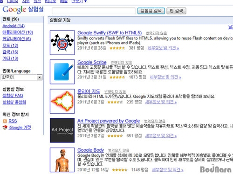The width and height of the screenshot is (233, 174).
Task: Click the Google 실험실 logo
Action: (23, 10)
